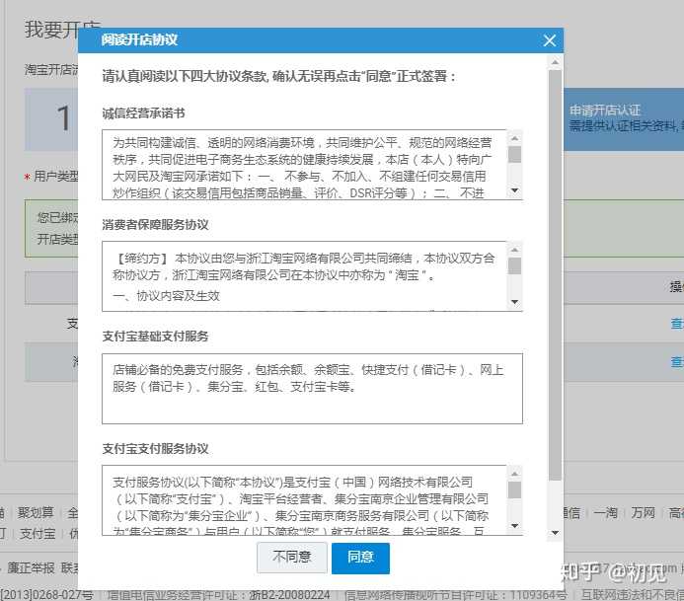This screenshot has width=684, height=601.
Task: Click scrollbar thumb in 诚信经营承诺书 box
Action: coord(514,154)
